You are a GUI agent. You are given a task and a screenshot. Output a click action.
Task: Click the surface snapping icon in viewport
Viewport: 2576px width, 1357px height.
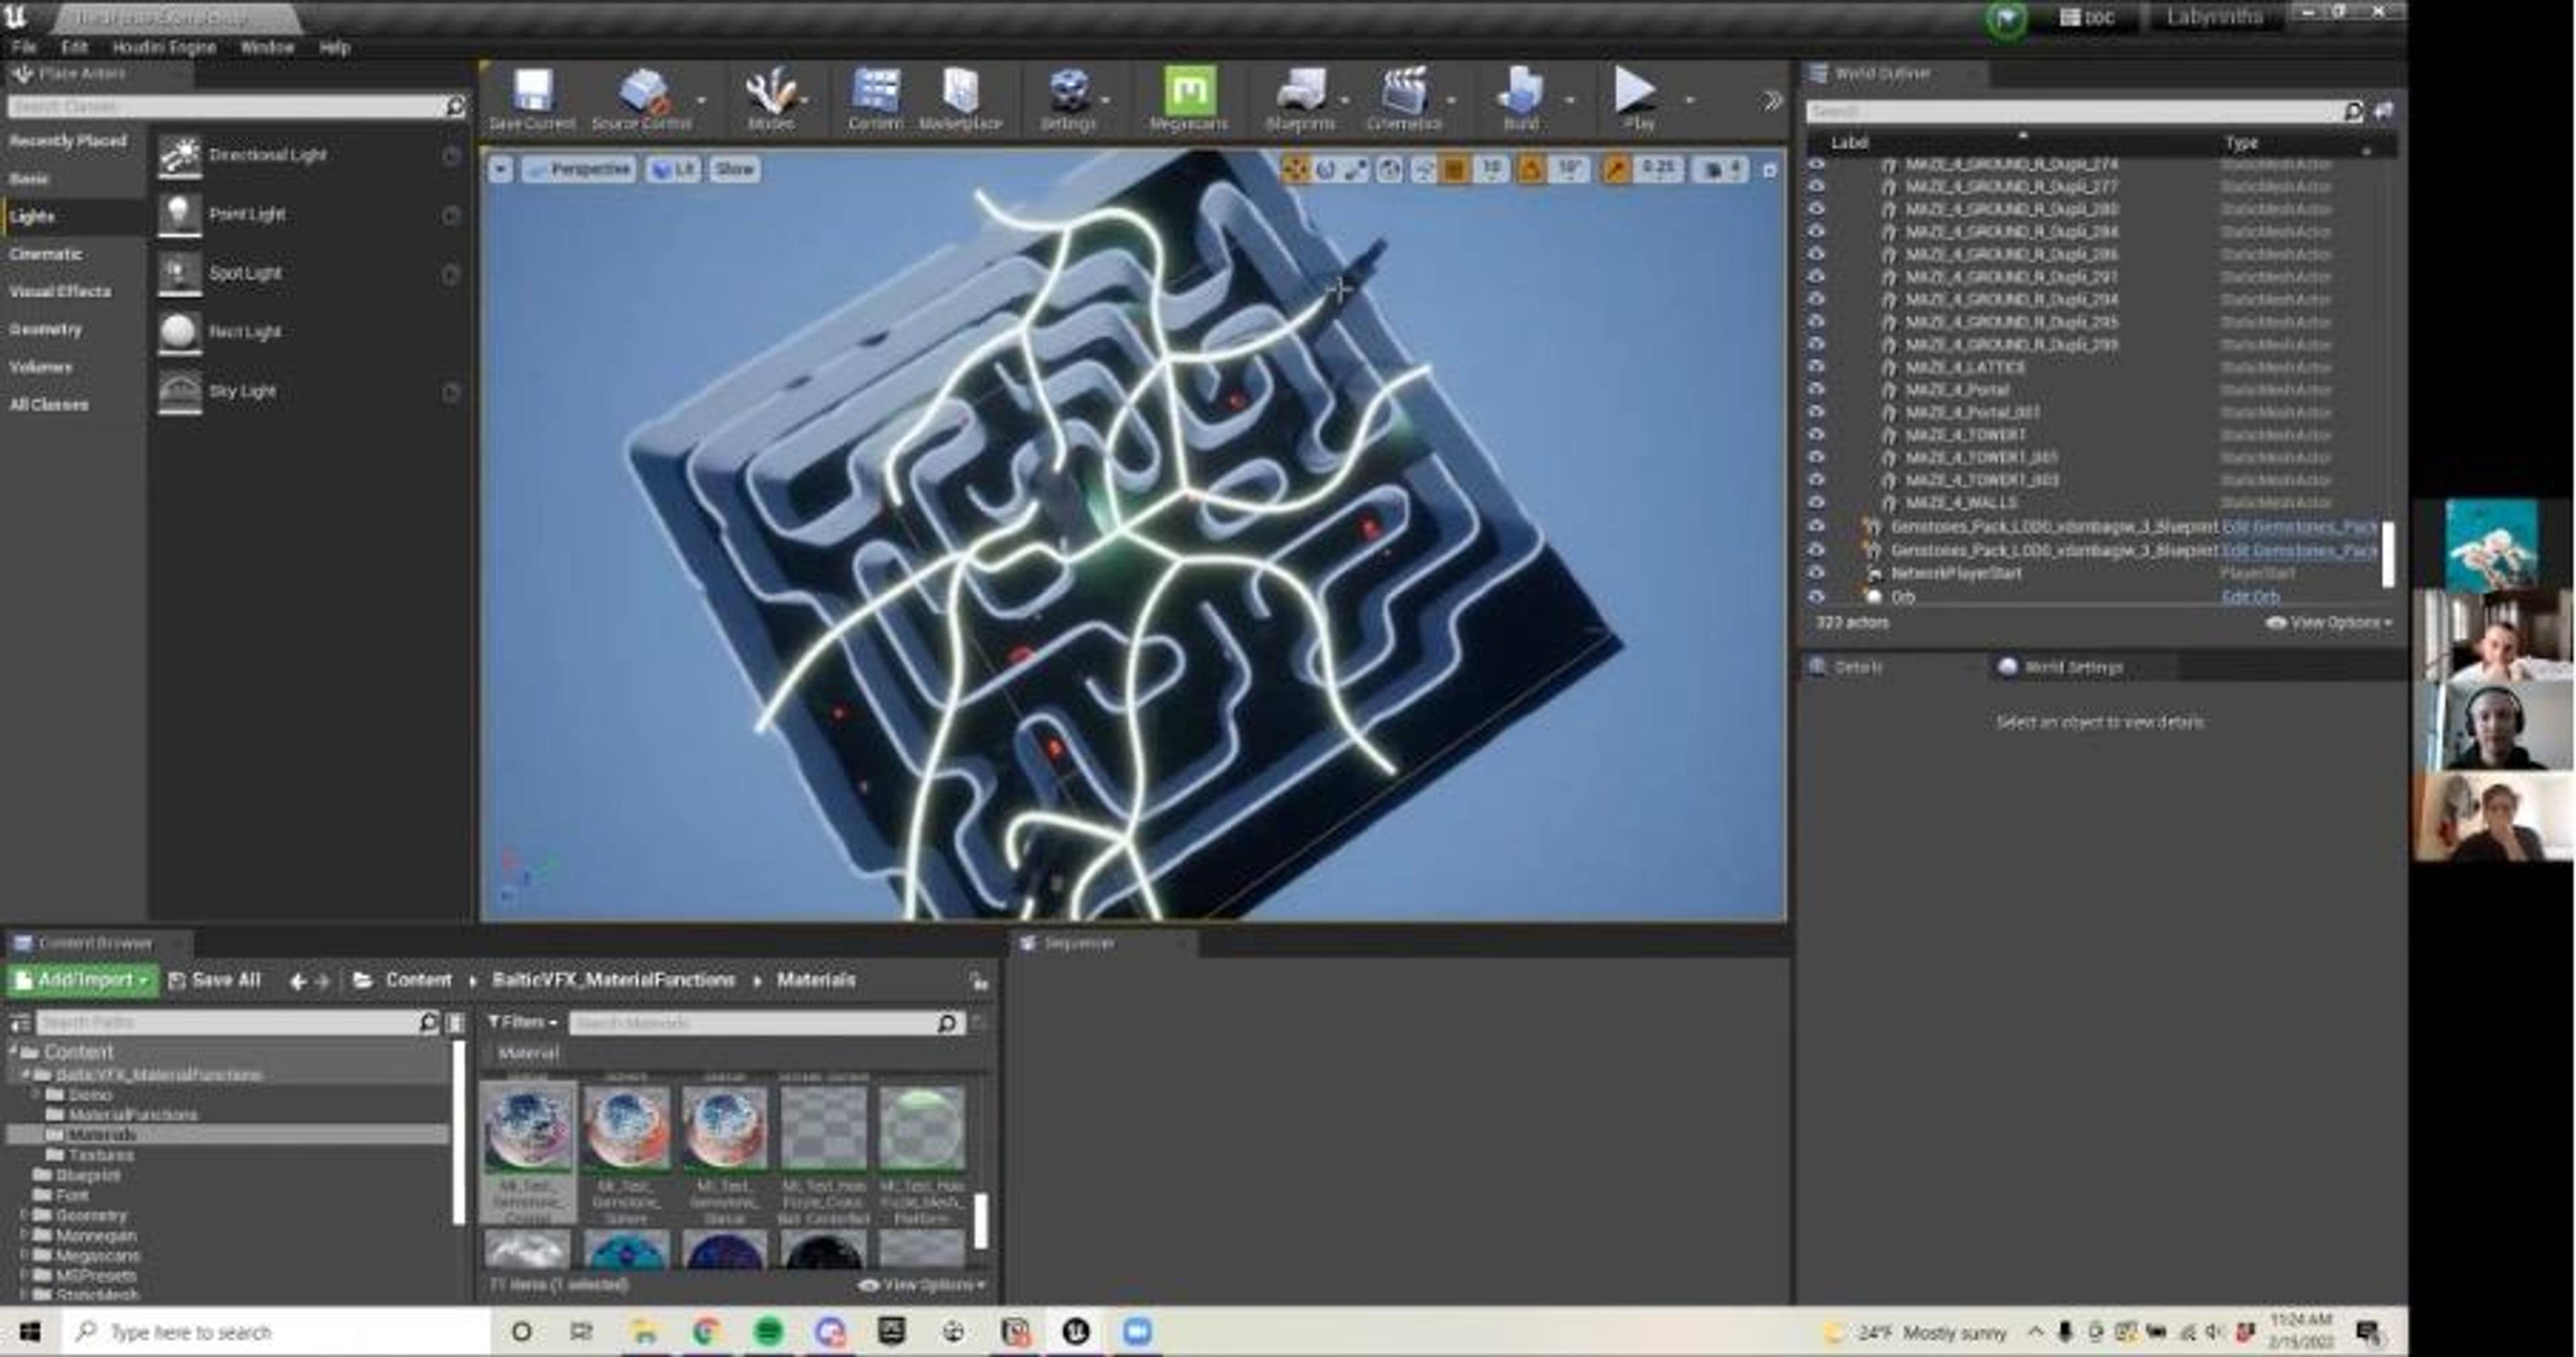coord(1423,170)
